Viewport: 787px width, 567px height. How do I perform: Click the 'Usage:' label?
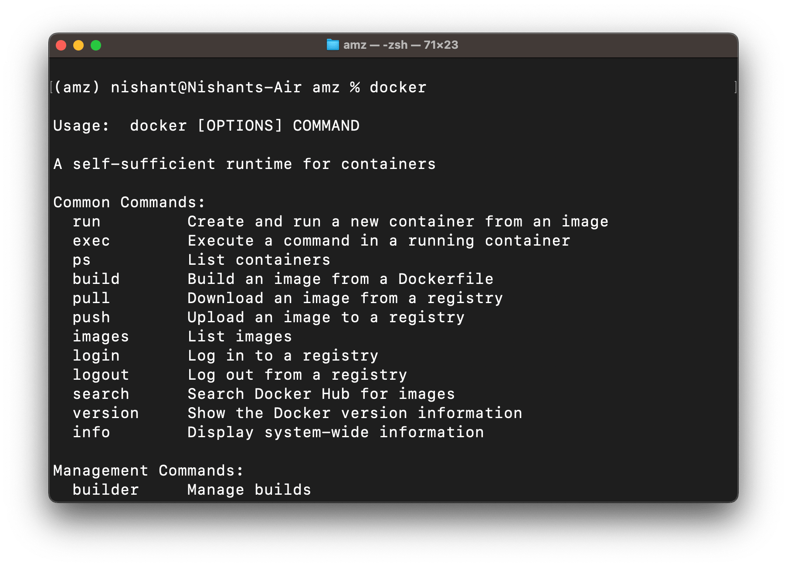click(81, 126)
